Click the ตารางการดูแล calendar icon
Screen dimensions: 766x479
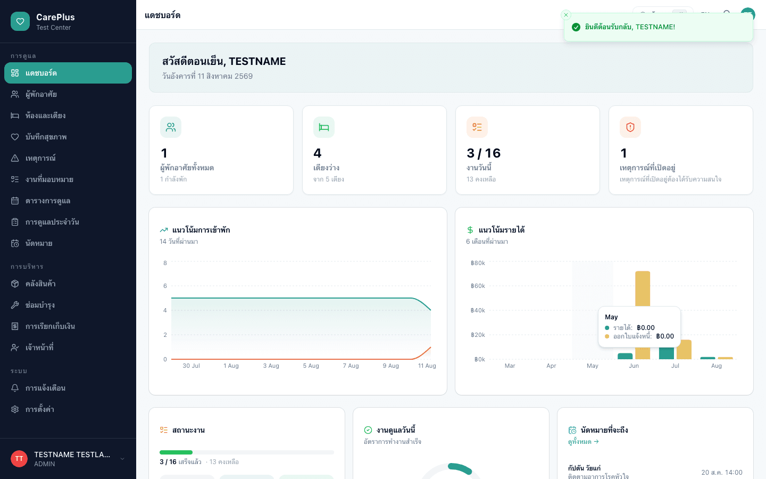point(15,201)
